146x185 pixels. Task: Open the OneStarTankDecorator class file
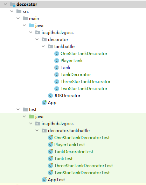click(84, 54)
